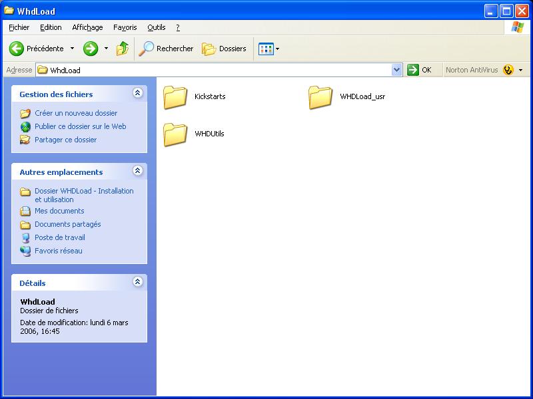The width and height of the screenshot is (533, 399).
Task: Click the Dossier WHDLoad Installation folder icon
Action: click(25, 192)
